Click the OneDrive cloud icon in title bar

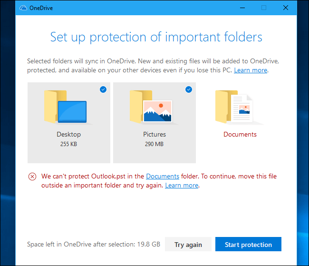click(23, 8)
